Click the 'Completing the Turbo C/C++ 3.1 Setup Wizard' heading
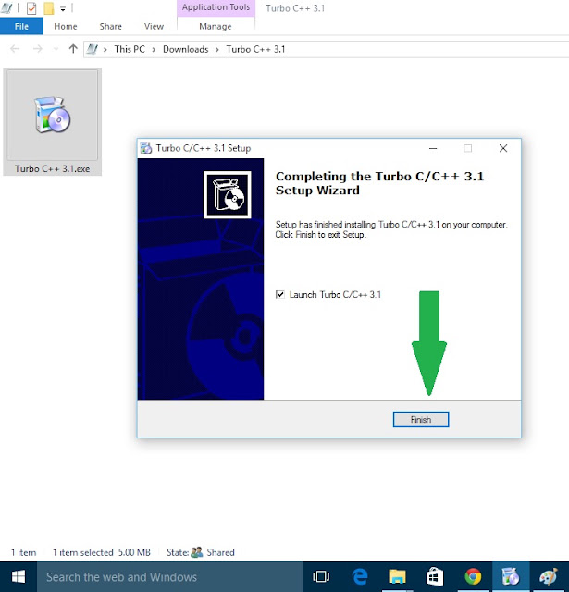This screenshot has width=569, height=592. click(x=379, y=183)
